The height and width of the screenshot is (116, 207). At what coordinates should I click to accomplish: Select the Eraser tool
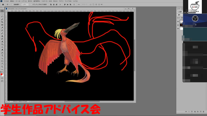click(2, 42)
